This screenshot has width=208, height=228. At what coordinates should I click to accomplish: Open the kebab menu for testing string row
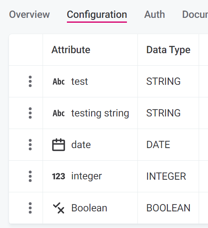point(30,113)
